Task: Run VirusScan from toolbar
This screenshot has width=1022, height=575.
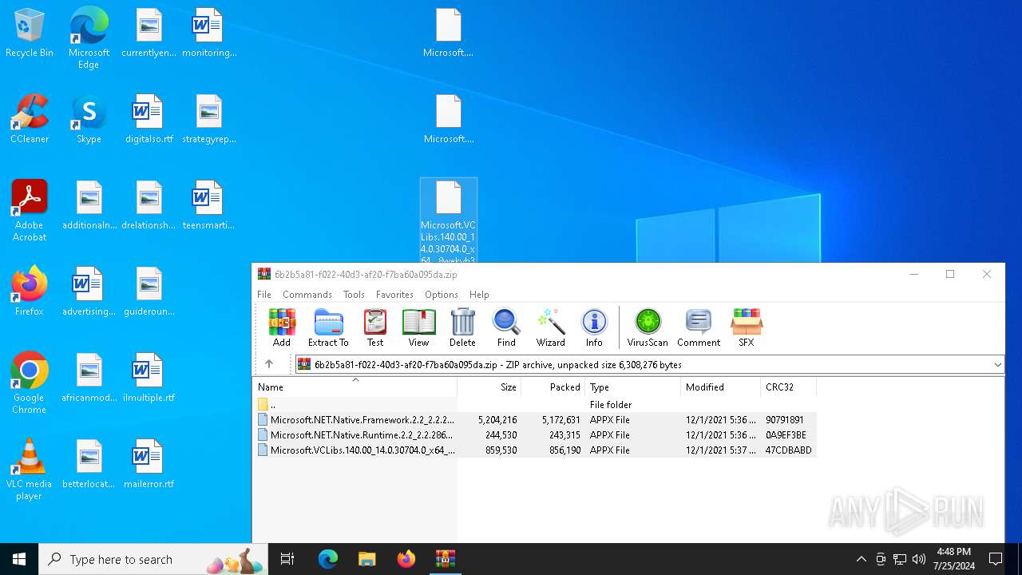Action: click(x=648, y=327)
